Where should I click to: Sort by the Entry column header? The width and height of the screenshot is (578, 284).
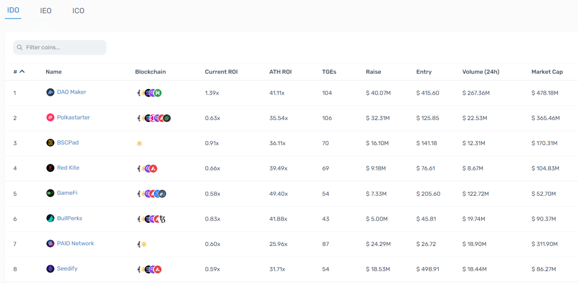point(424,72)
